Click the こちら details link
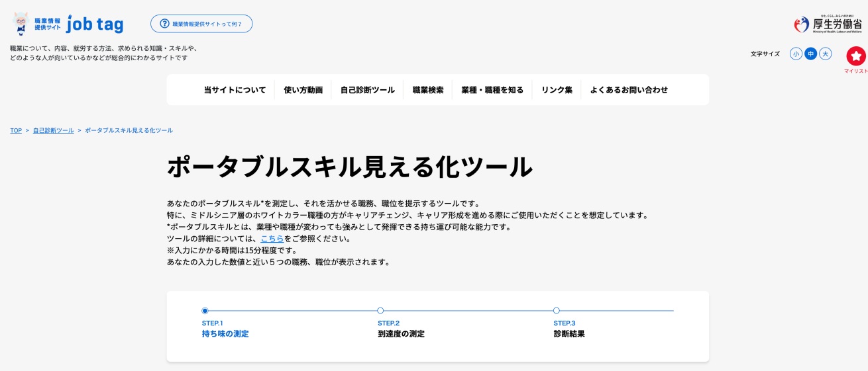Viewport: 868px width, 371px height. coord(272,239)
